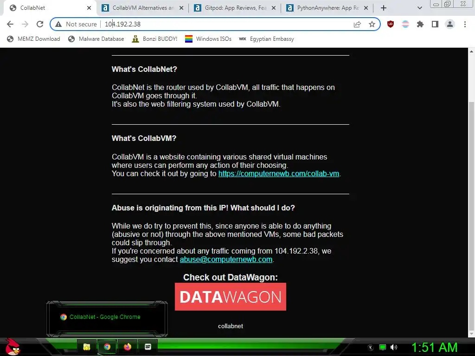Viewport: 475px width, 356px height.
Task: Open the file explorer taskbar icon
Action: pyautogui.click(x=87, y=347)
